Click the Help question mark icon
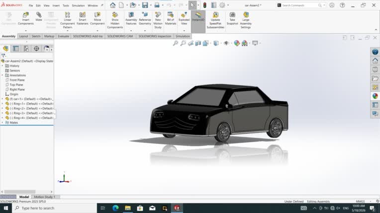The height and width of the screenshot is (213, 380). pos(342,5)
